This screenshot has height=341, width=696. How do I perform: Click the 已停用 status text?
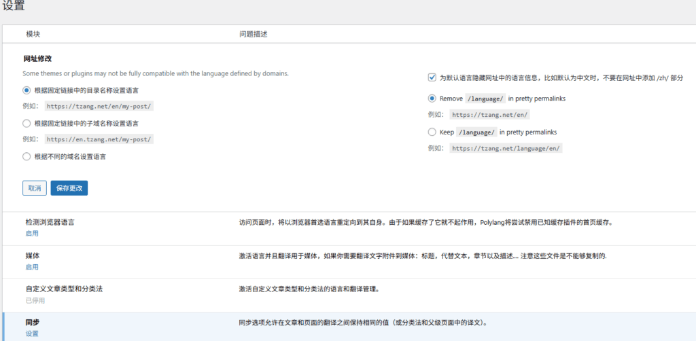pyautogui.click(x=35, y=300)
